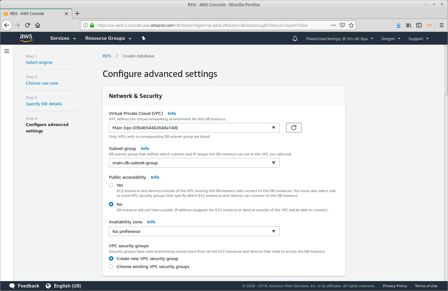
Task: Select Yes for Public accessibility
Action: pyautogui.click(x=111, y=185)
